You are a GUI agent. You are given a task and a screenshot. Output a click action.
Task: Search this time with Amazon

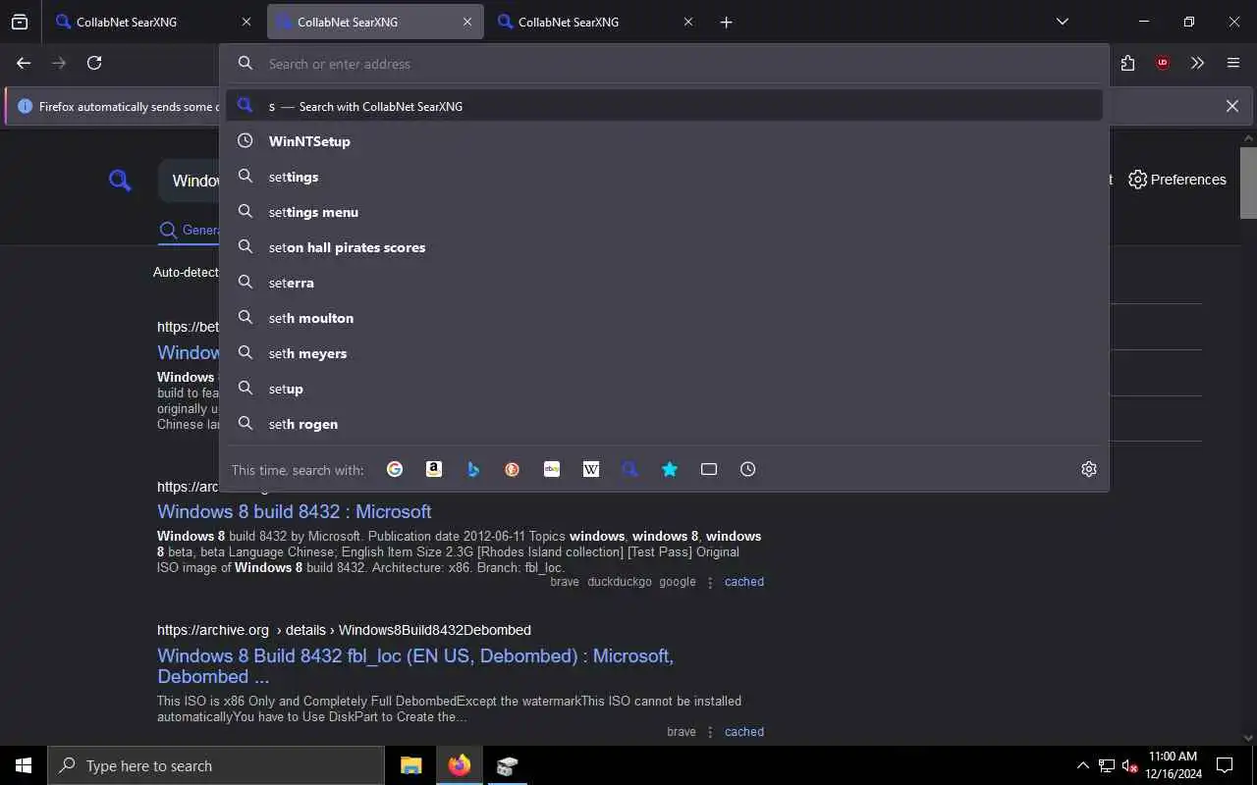click(x=434, y=469)
